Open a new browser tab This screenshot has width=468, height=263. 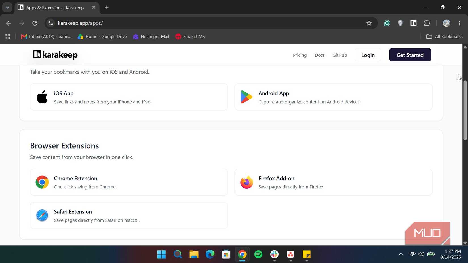107,7
